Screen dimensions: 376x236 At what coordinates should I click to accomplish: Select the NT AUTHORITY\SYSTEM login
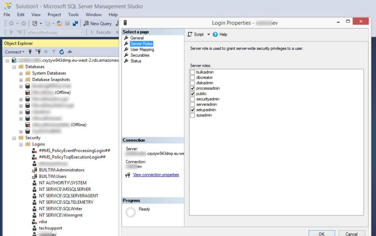pos(62,183)
